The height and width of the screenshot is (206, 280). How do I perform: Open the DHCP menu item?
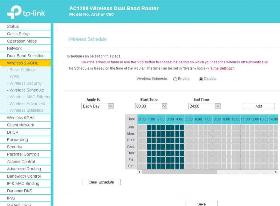click(25, 132)
